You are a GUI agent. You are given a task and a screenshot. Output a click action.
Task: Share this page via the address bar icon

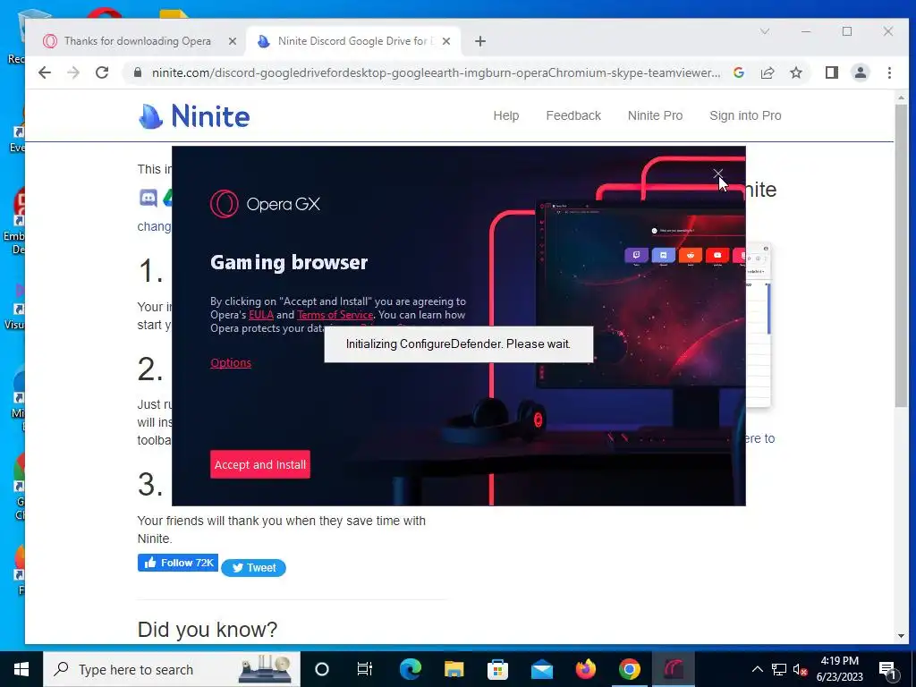click(767, 72)
